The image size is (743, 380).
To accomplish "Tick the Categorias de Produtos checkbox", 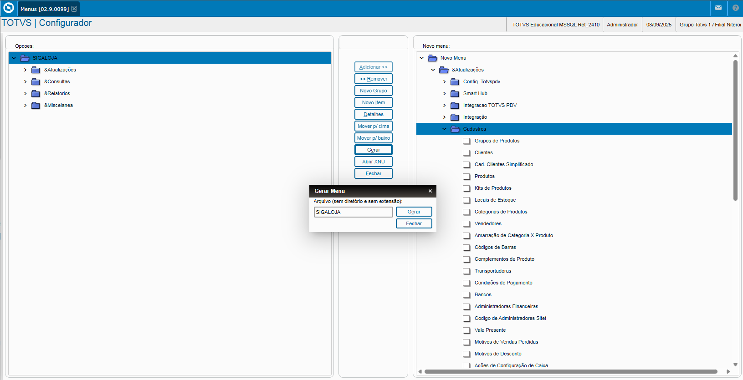I will point(466,212).
